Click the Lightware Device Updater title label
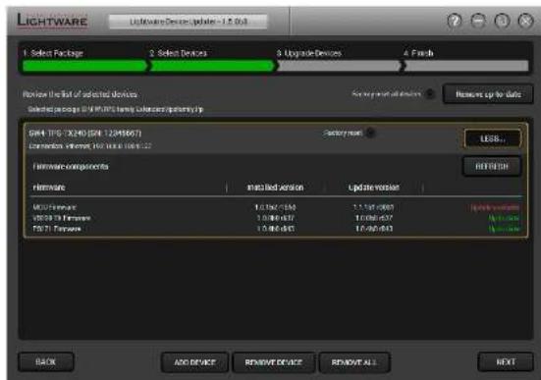Screen dimensions: 541x380 pyautogui.click(x=189, y=22)
